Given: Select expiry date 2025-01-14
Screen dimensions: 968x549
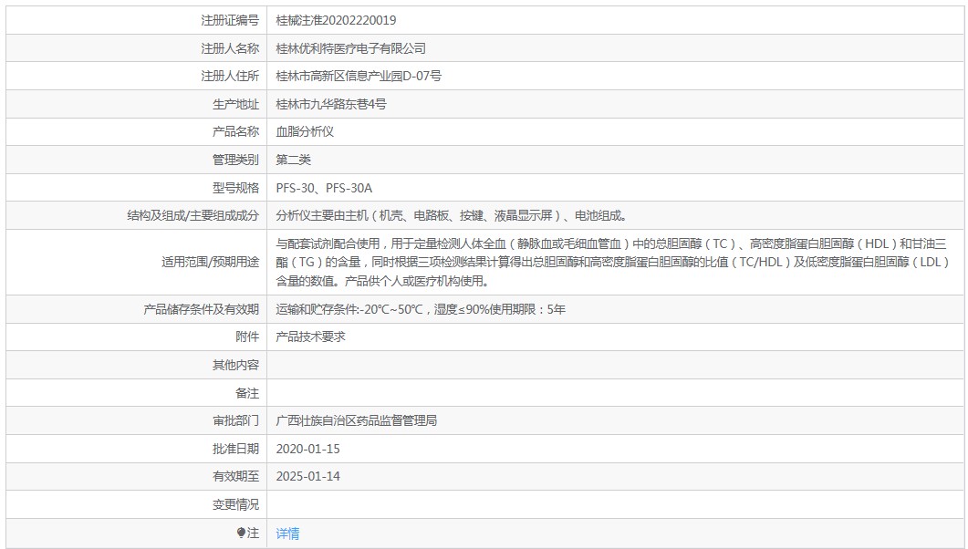Looking at the screenshot, I should pyautogui.click(x=308, y=476).
